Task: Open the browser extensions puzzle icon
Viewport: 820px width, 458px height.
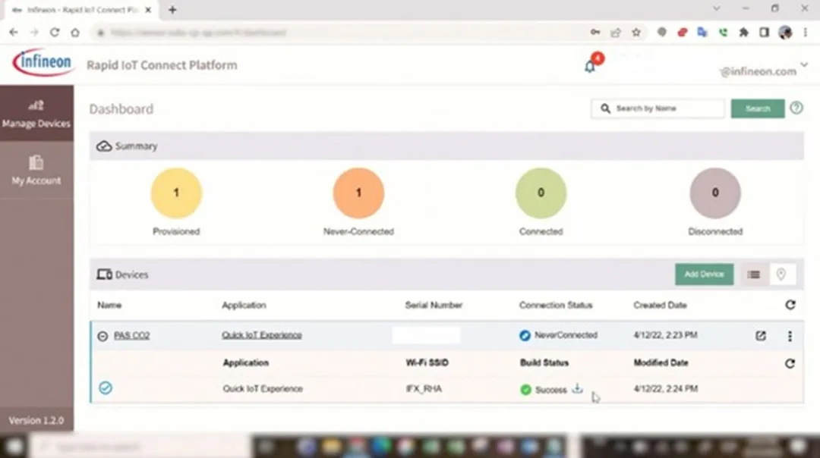Action: 743,33
